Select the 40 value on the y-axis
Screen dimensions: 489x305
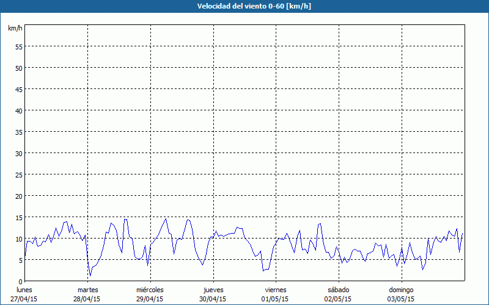(18, 111)
